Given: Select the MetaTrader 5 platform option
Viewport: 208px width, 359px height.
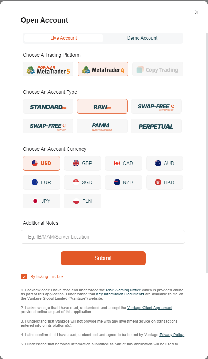Looking at the screenshot, I should (x=48, y=69).
